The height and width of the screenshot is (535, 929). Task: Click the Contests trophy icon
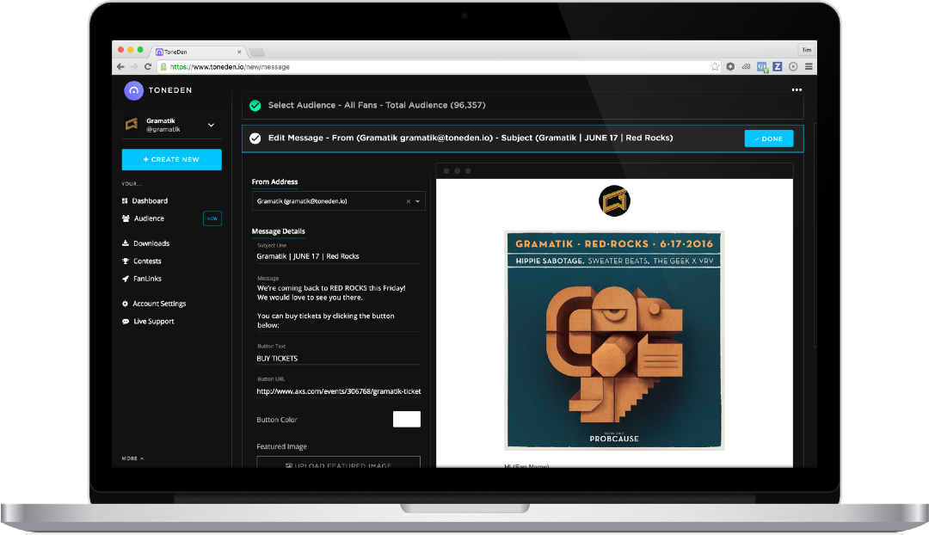125,261
